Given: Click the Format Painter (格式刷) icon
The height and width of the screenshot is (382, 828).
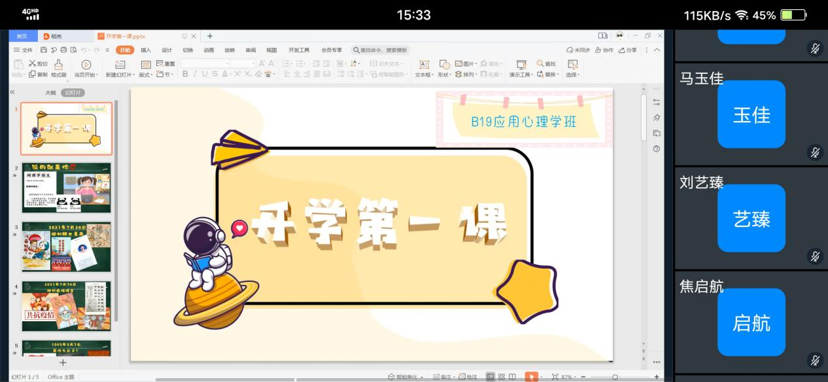Looking at the screenshot, I should point(58,65).
